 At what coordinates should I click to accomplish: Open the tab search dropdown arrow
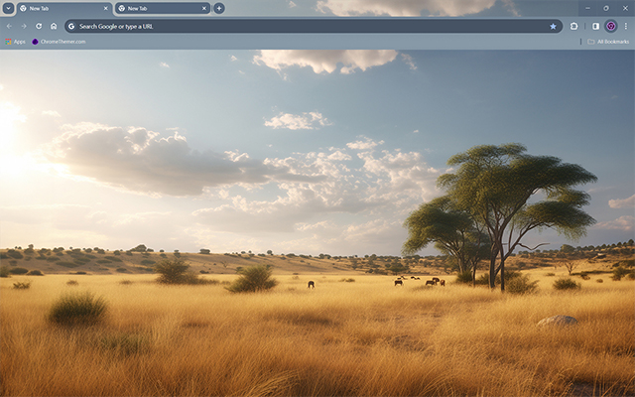point(8,8)
